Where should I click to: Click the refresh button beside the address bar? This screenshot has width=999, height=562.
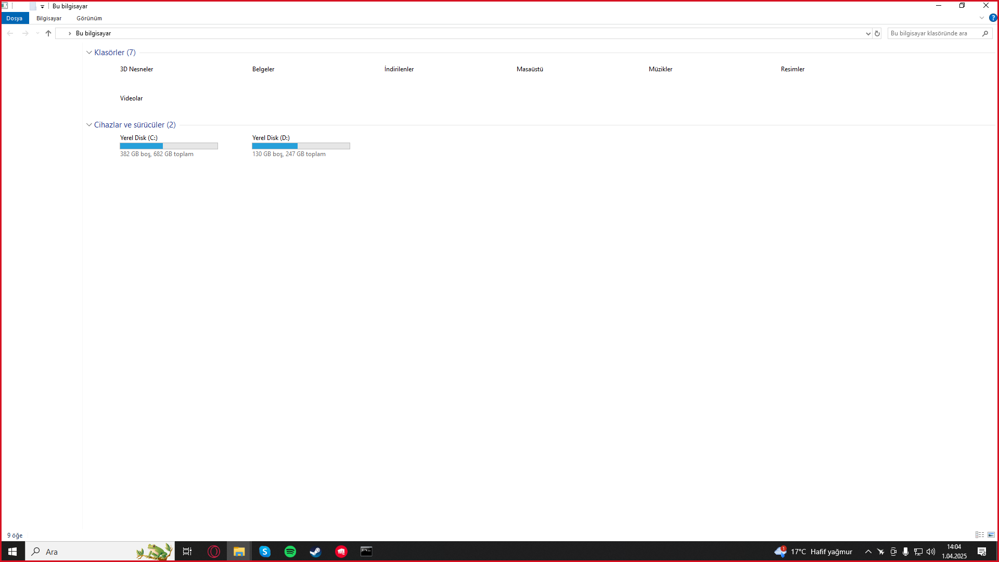[877, 33]
